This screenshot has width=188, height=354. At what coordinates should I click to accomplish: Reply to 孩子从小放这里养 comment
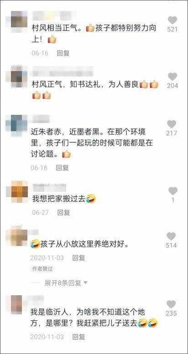coord(78,257)
